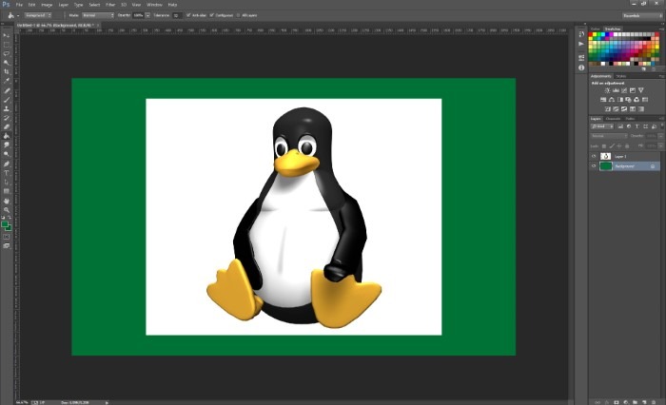Pick the red swatch in Swatches panel
The height and width of the screenshot is (405, 666).
click(x=591, y=35)
